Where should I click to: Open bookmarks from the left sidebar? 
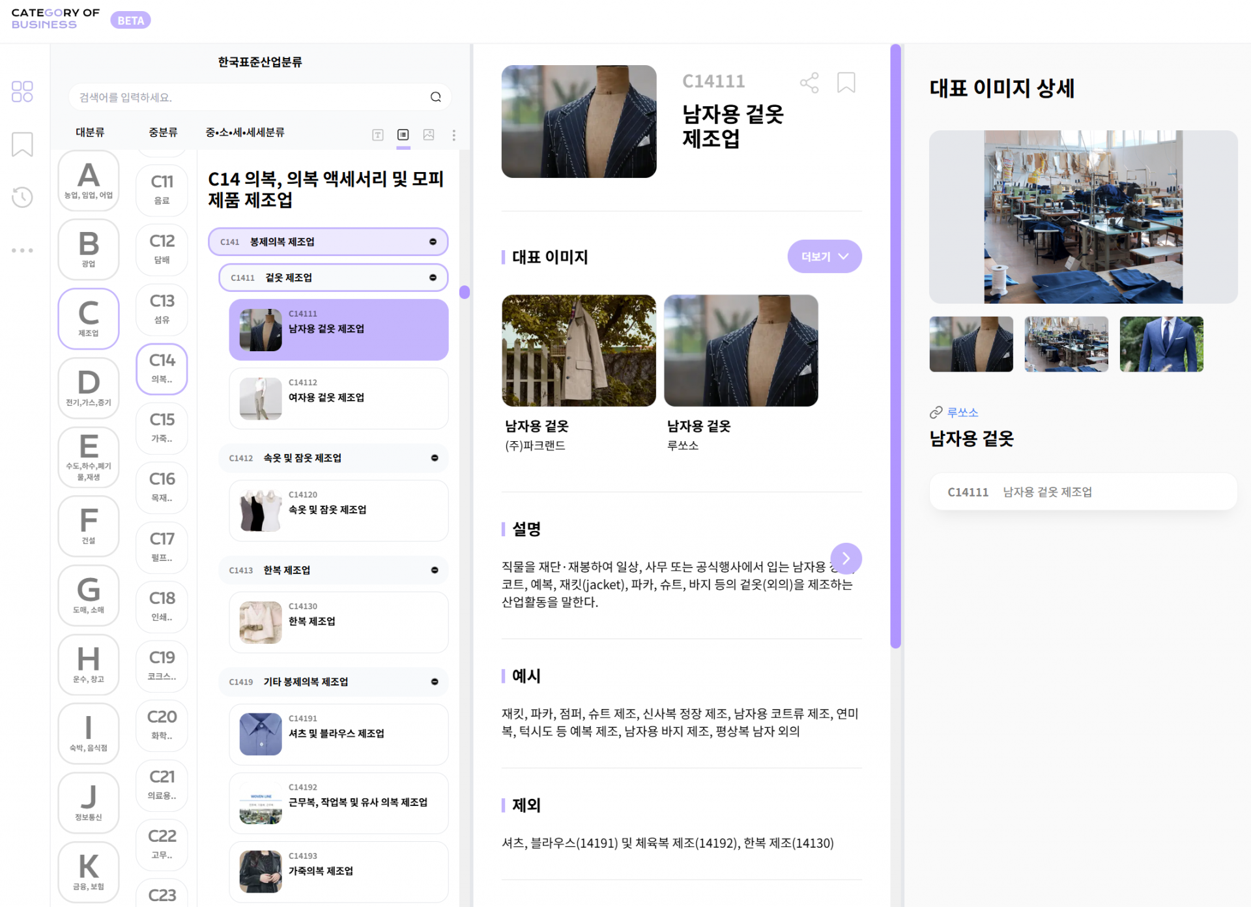pyautogui.click(x=22, y=145)
